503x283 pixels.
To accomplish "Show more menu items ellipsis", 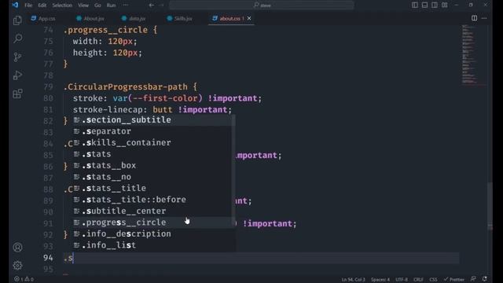I will tap(126, 6).
